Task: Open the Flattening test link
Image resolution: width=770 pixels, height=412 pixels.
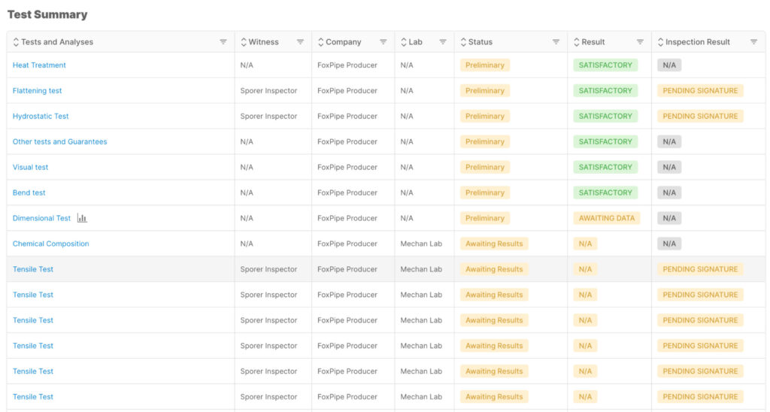Action: tap(38, 90)
